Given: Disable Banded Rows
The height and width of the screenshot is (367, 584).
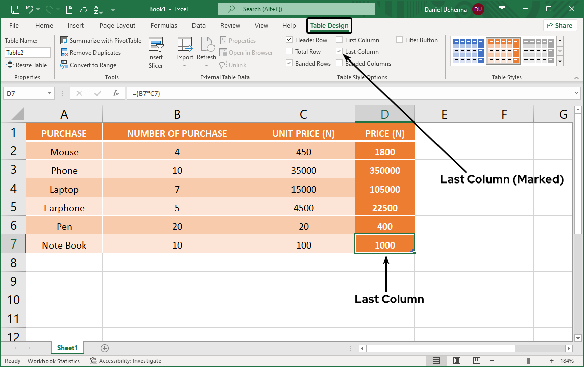Looking at the screenshot, I should pyautogui.click(x=289, y=63).
